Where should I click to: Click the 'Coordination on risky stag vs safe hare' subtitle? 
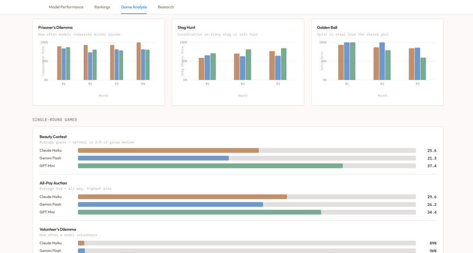click(218, 35)
